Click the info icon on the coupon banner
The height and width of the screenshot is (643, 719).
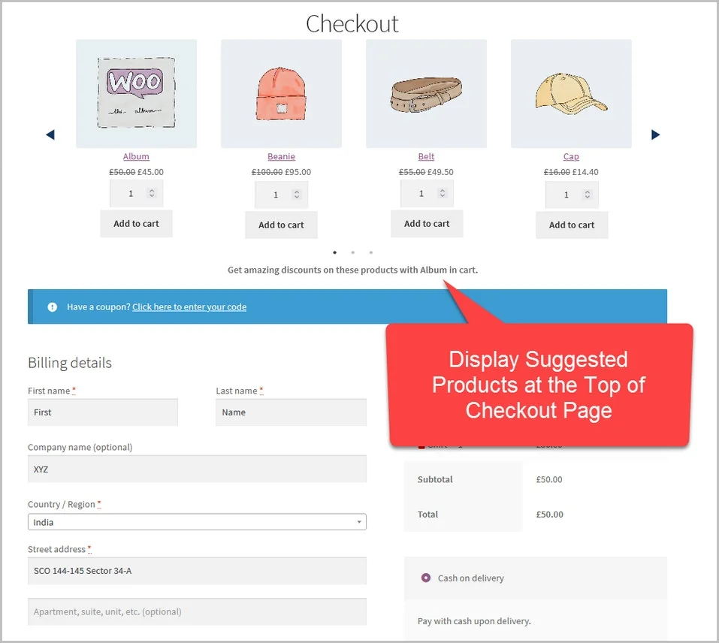[52, 306]
